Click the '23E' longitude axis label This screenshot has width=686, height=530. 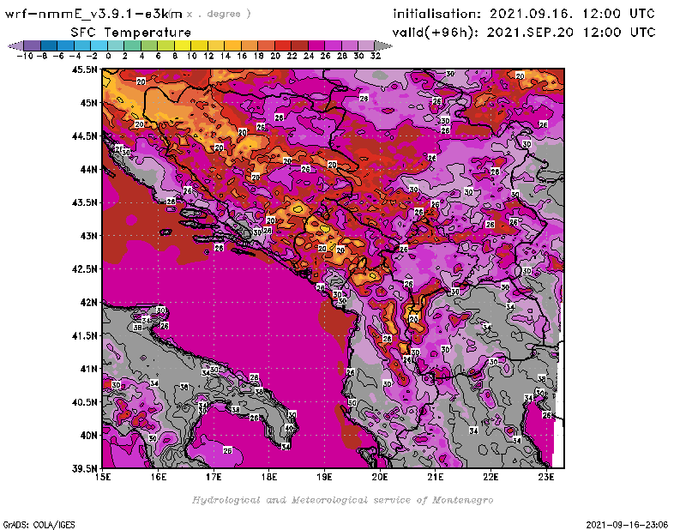[x=546, y=477]
